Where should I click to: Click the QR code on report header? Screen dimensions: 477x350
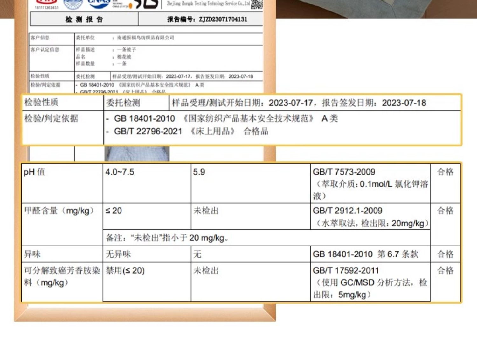257,4
